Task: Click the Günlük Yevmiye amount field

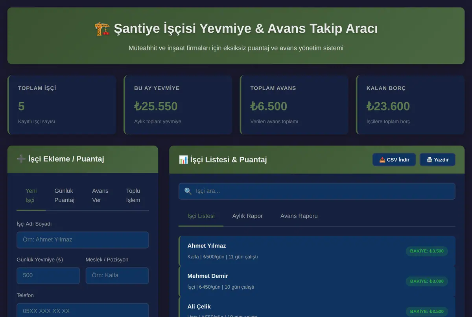Action: tap(48, 276)
